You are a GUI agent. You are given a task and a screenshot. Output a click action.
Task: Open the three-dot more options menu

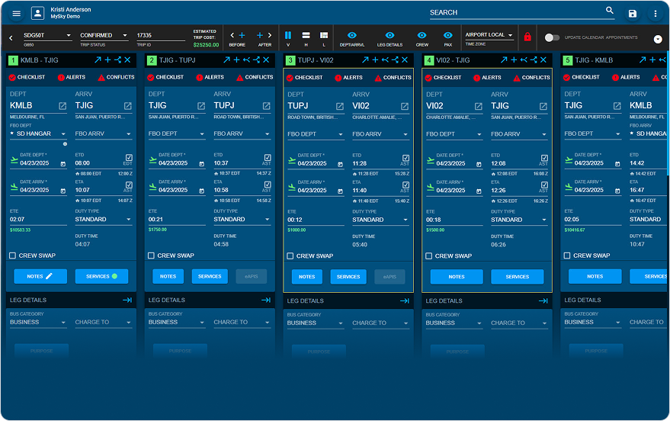(655, 14)
